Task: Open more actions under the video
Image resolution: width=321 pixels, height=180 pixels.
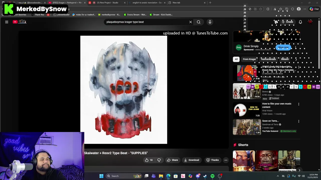Action: pos(226,160)
